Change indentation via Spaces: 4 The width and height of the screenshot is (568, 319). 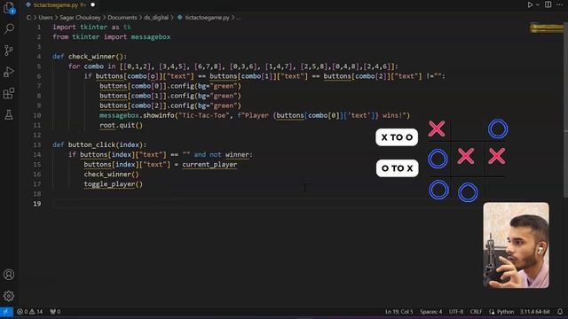[431, 311]
